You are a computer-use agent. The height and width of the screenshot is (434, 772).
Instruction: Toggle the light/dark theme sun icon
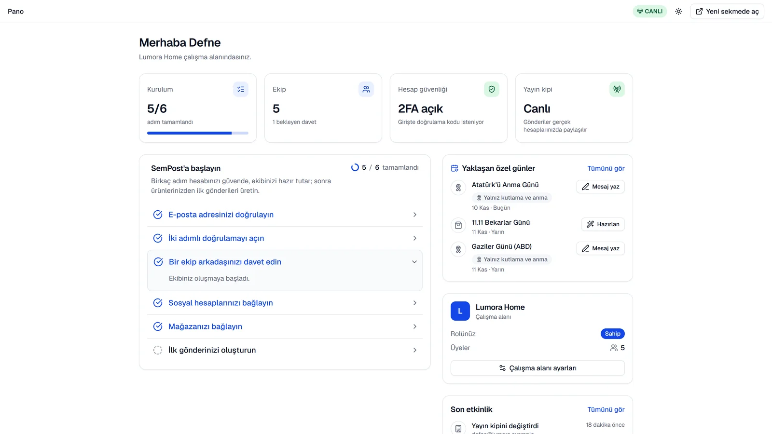(678, 12)
